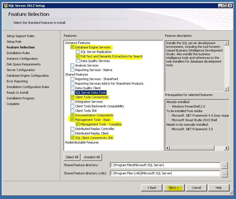Select Microsoft .NET Framework 4.0 prerequisite
Viewport: 236px width, 199px height.
[x=200, y=115]
